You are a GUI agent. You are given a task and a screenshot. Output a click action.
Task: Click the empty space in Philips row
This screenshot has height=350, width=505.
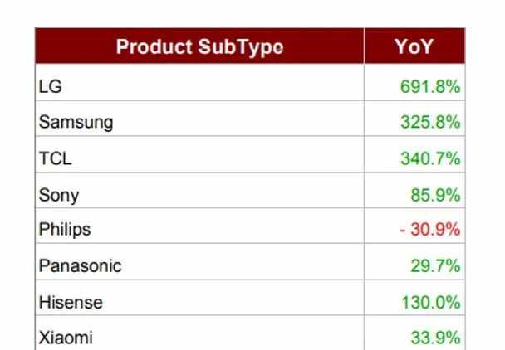(225, 226)
